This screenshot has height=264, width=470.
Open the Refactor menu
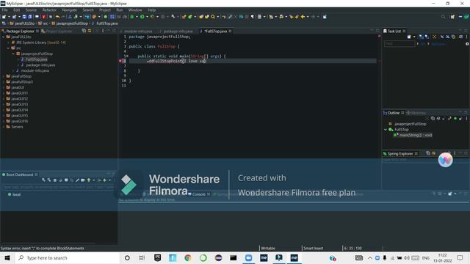click(49, 10)
